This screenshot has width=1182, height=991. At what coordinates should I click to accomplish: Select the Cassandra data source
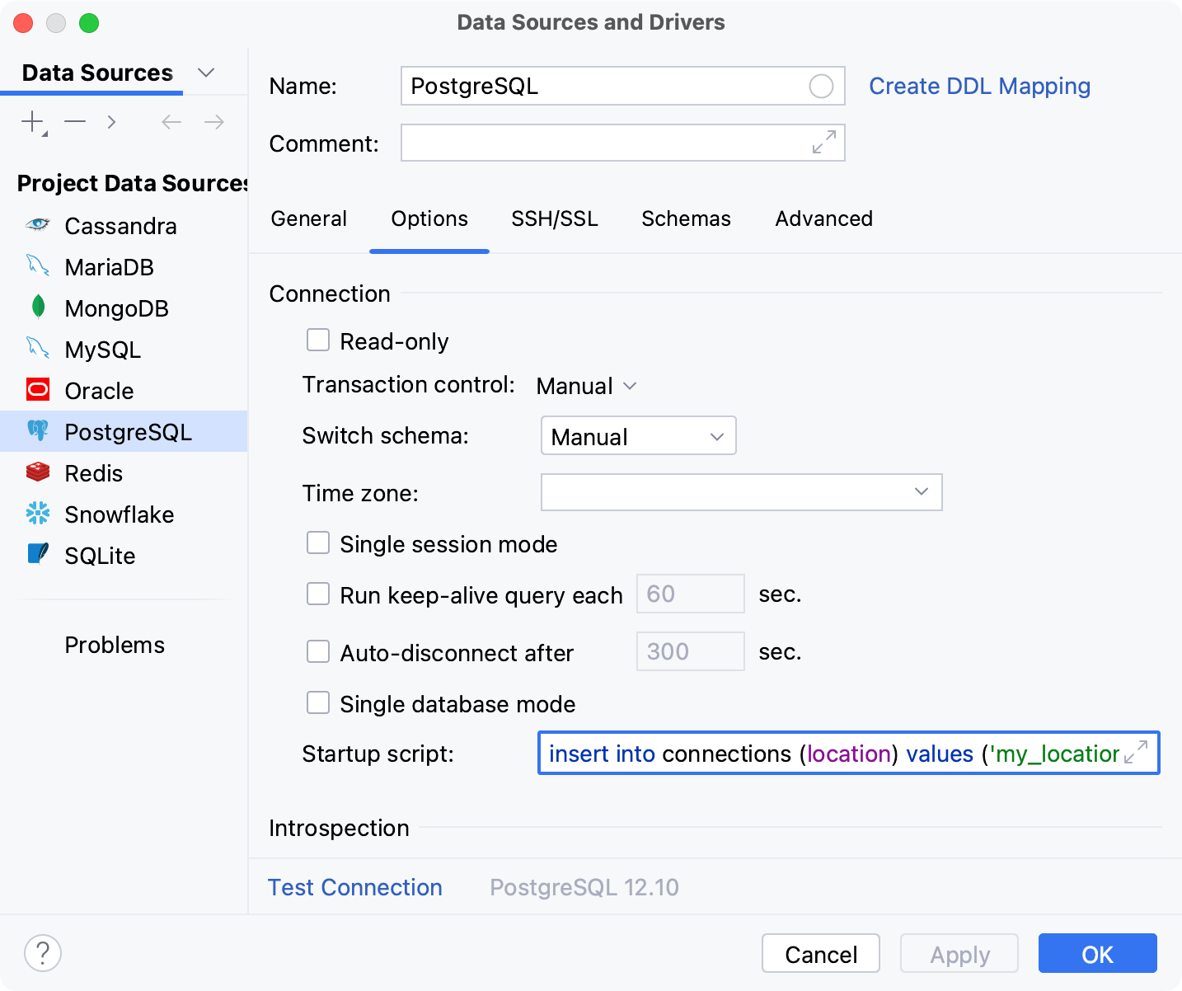pos(120,226)
